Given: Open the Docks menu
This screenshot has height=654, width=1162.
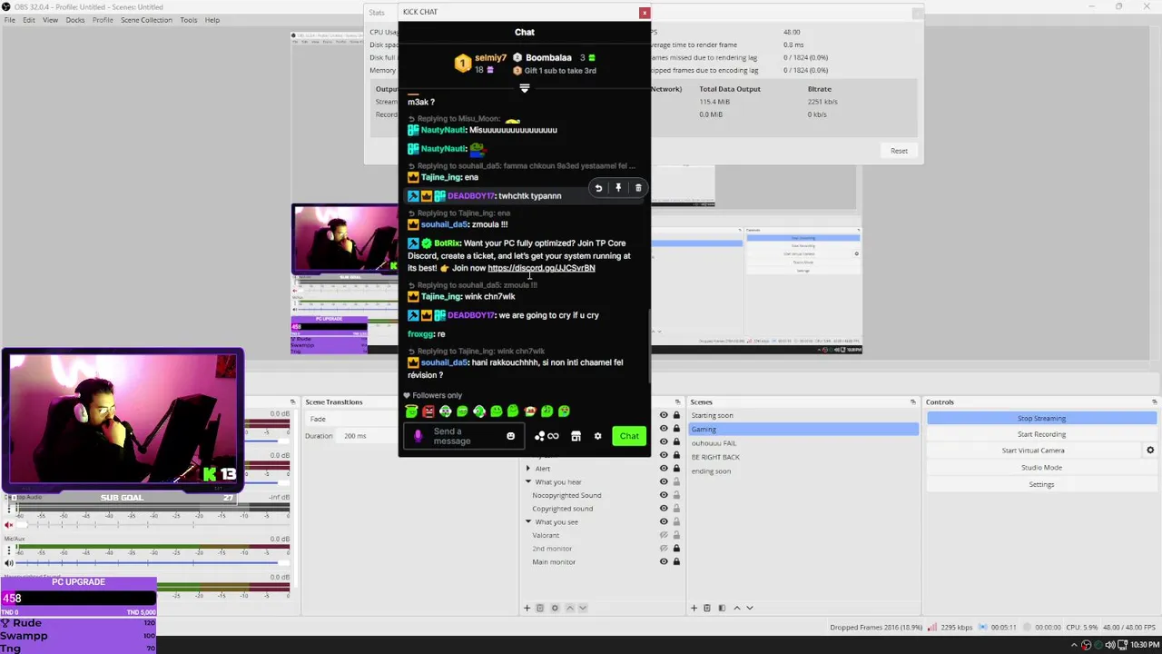Looking at the screenshot, I should [x=75, y=20].
